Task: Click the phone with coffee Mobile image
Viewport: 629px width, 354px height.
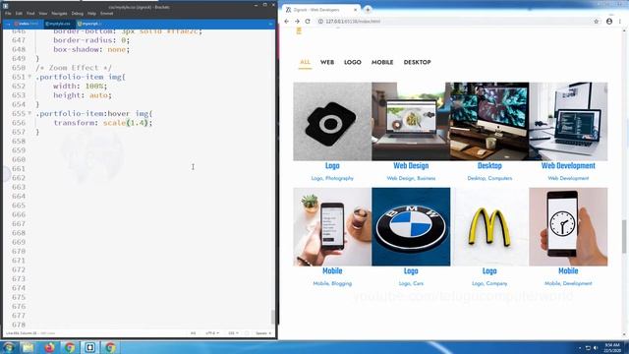Action: [332, 227]
